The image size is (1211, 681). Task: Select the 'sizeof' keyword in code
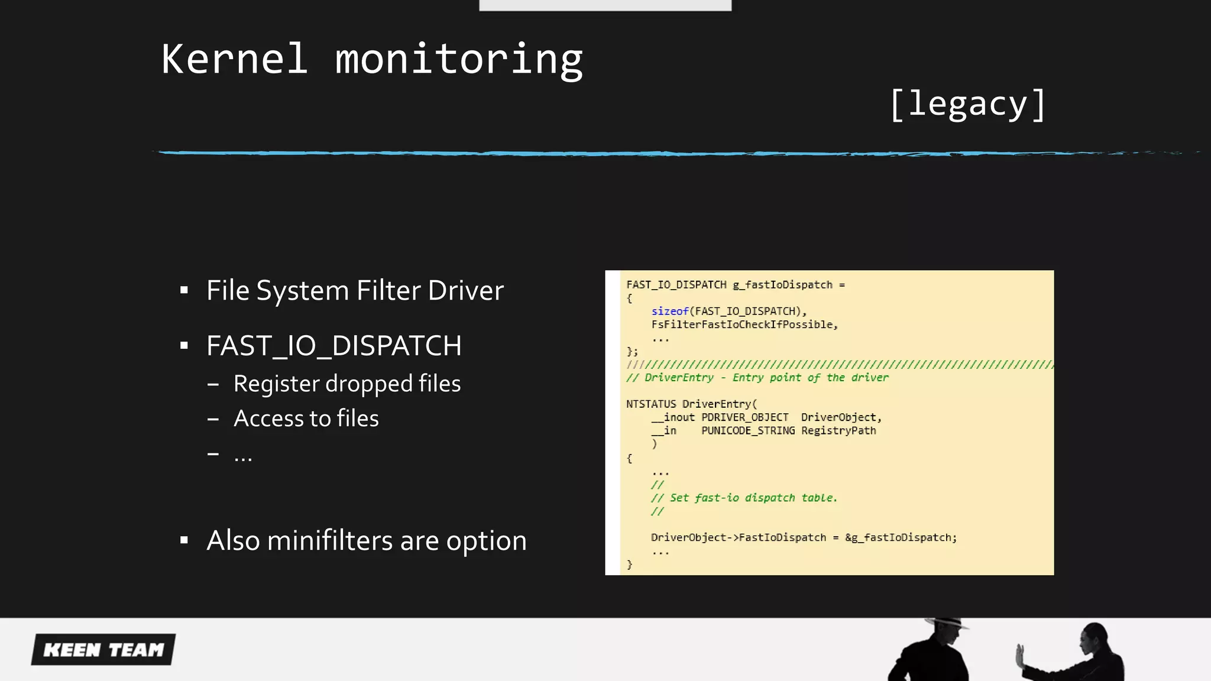pos(670,311)
